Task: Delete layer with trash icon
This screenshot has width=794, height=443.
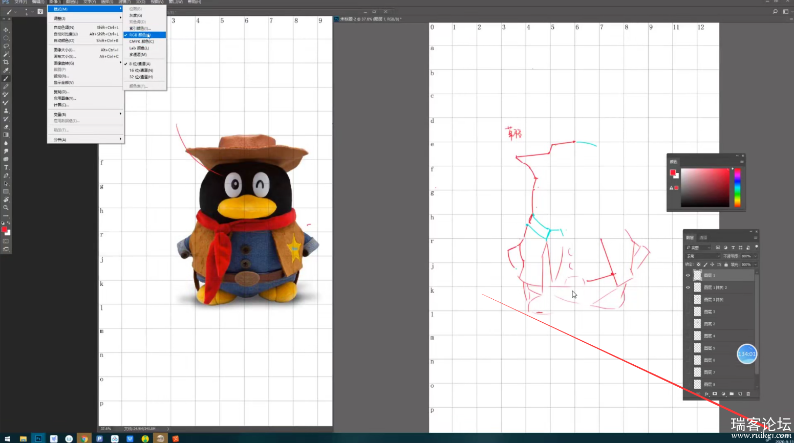Action: 748,394
